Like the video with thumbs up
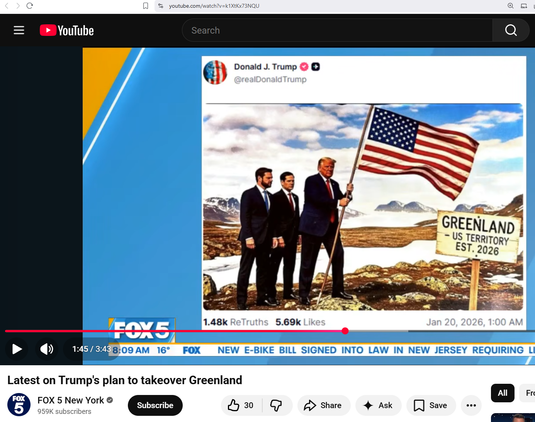Screen dimensions: 535x422 coord(241,405)
